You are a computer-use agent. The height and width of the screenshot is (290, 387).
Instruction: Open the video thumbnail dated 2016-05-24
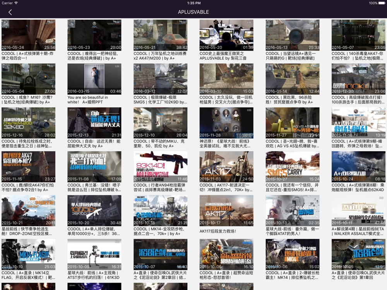coord(28,35)
